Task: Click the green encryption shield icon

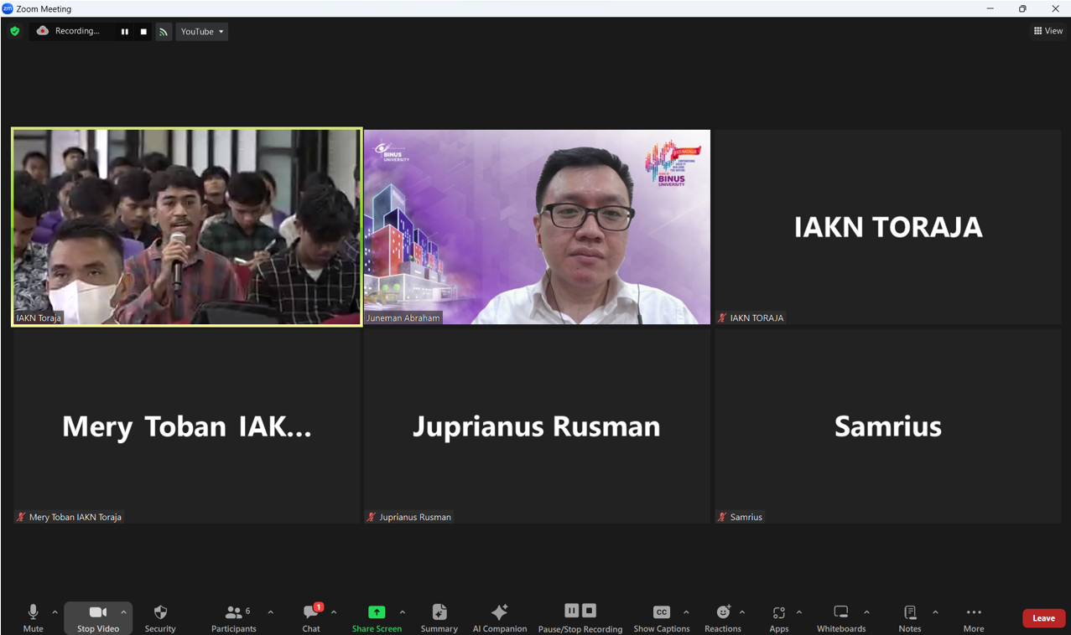Action: pyautogui.click(x=14, y=31)
